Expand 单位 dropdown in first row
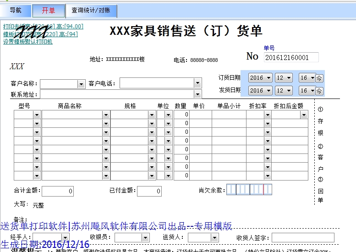The width and height of the screenshot is (356, 252). [168, 115]
